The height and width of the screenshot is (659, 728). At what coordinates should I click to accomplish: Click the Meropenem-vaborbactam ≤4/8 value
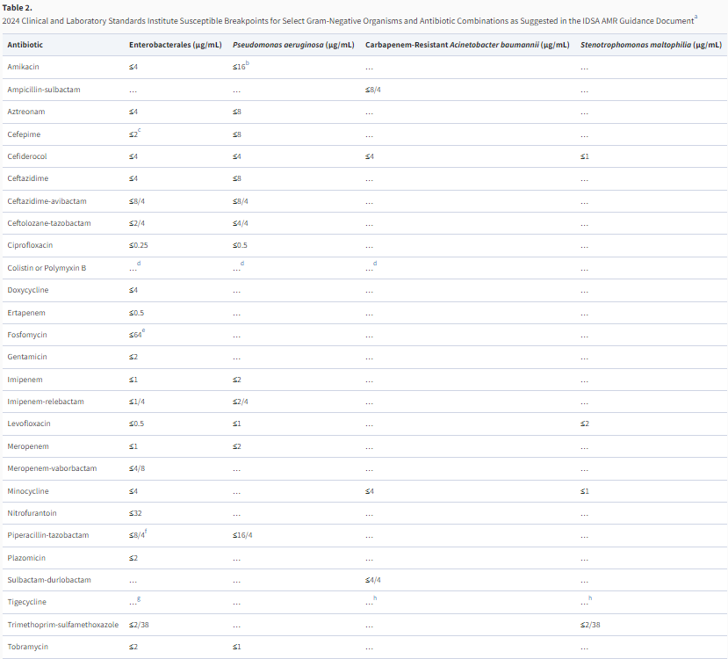pos(137,468)
